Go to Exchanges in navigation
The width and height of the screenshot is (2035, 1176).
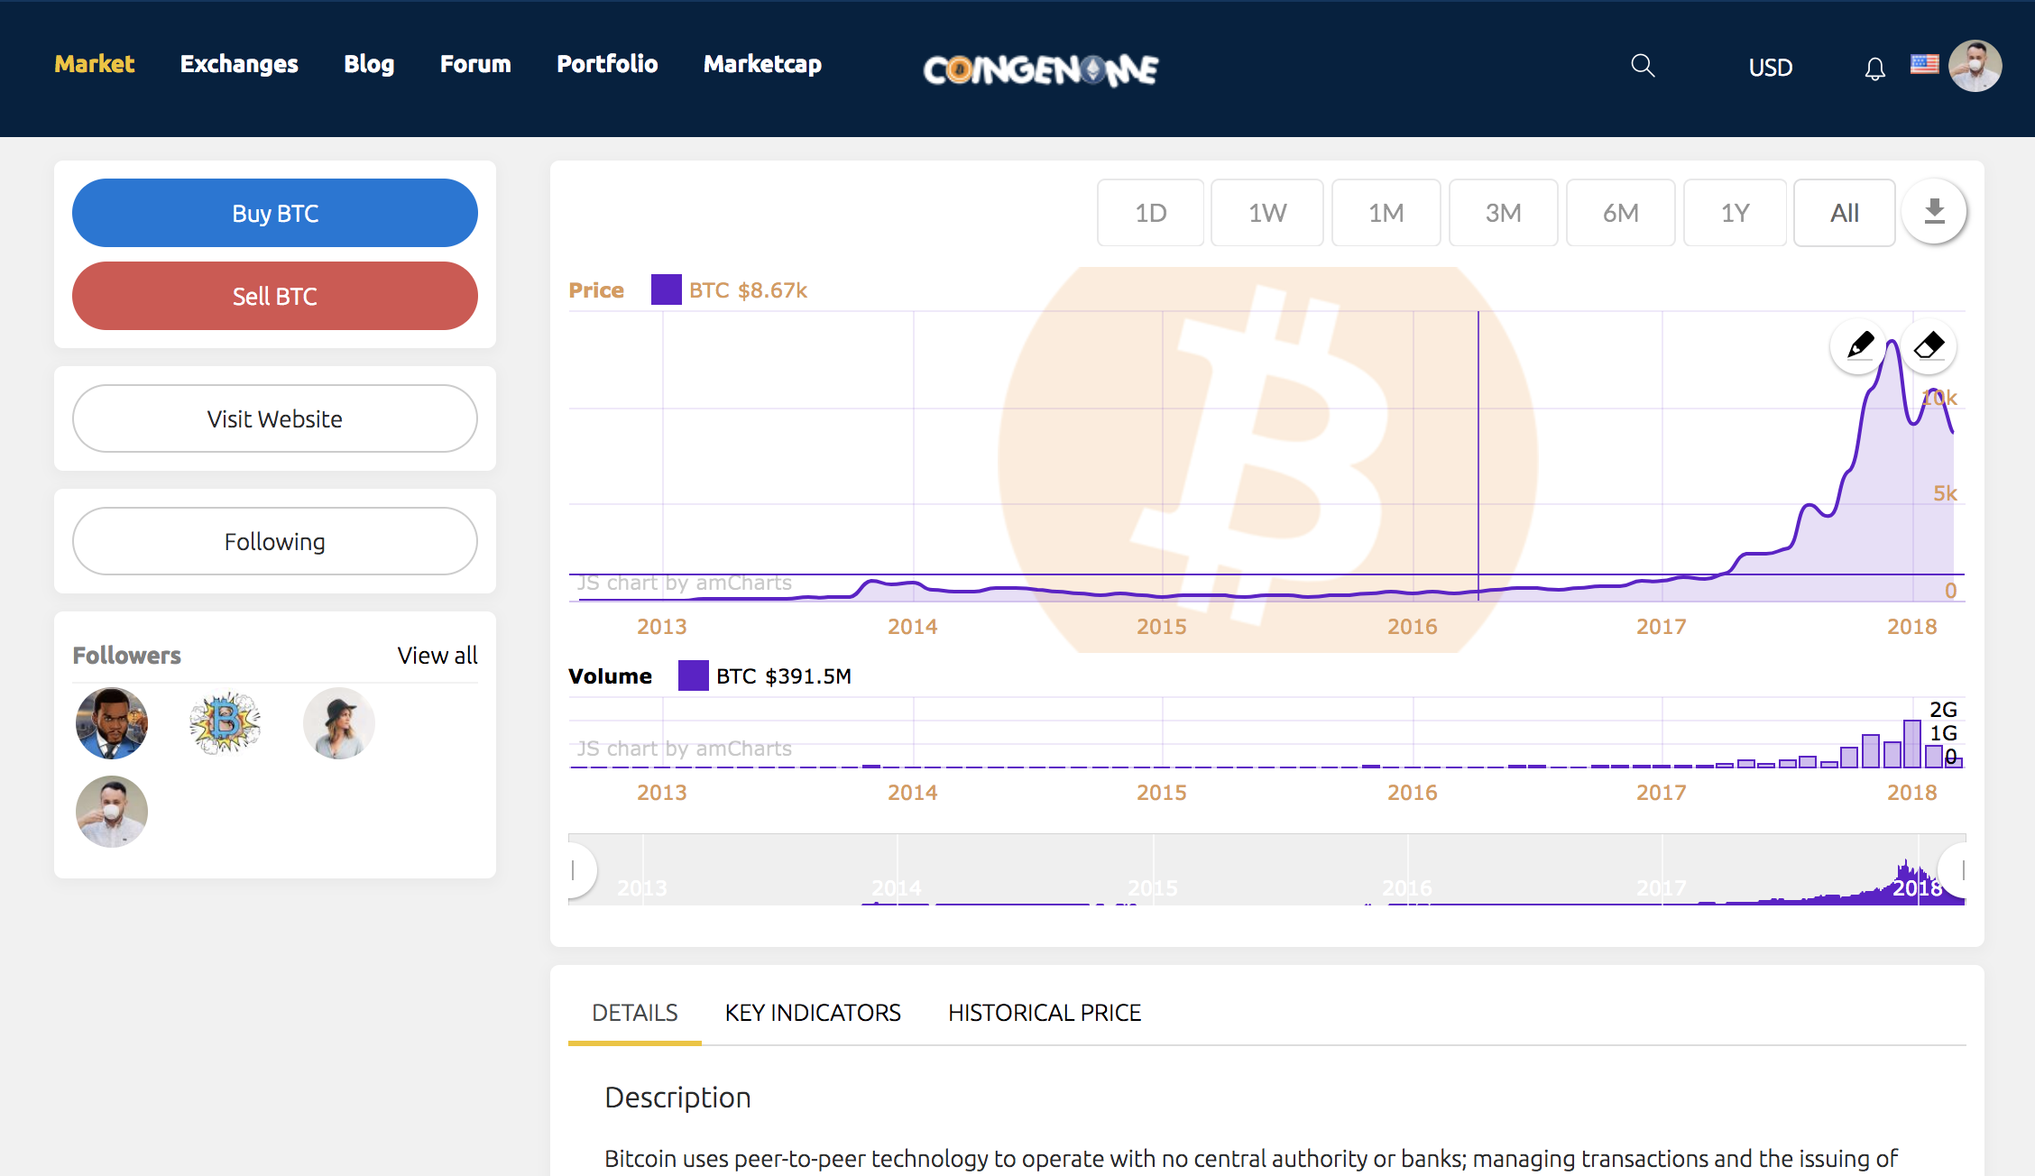(x=239, y=64)
